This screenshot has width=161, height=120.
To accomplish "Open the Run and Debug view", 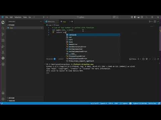I will (3, 46).
